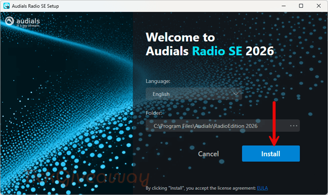Click the 'By clicking "Install"' license notice text
Viewport: 328px width, 195px height.
point(201,188)
